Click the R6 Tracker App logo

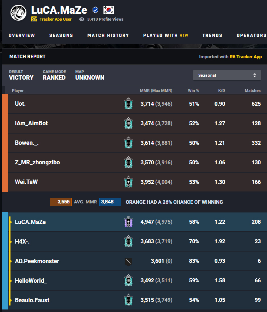tap(34, 19)
